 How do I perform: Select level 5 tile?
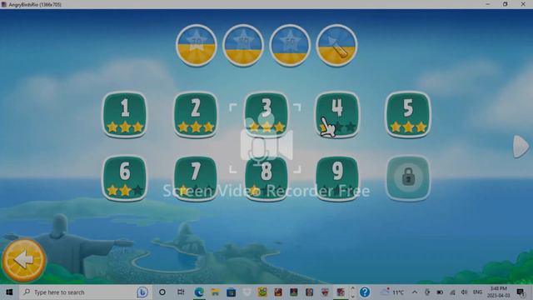coord(408,115)
